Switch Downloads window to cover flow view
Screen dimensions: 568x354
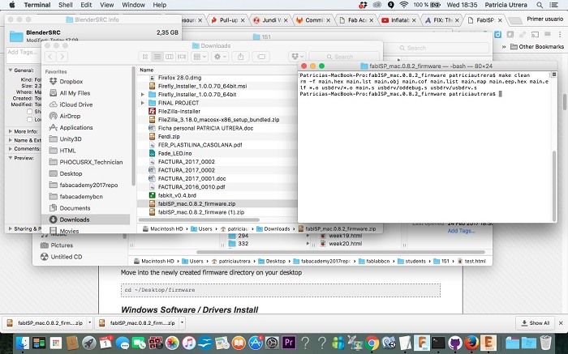pyautogui.click(x=182, y=57)
